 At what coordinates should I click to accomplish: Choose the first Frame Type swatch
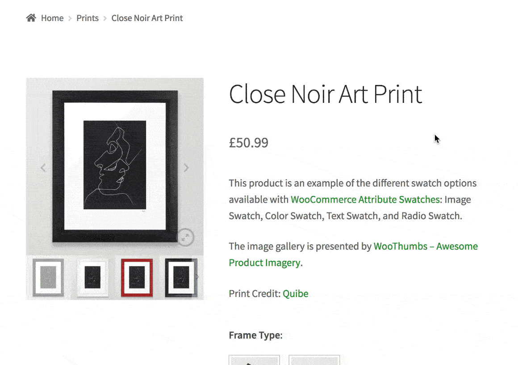pyautogui.click(x=254, y=360)
